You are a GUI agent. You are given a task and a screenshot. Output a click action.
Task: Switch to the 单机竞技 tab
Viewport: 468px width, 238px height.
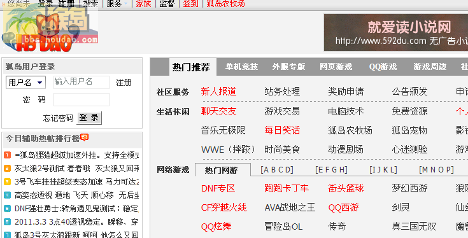tap(241, 67)
